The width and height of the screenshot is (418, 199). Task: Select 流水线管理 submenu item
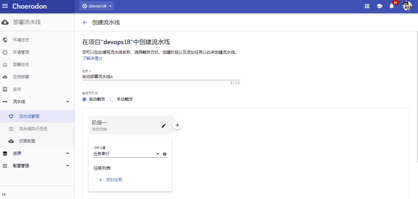point(37,116)
